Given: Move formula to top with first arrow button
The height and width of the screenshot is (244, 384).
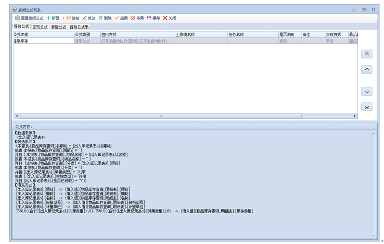Looking at the screenshot, I should click(367, 54).
